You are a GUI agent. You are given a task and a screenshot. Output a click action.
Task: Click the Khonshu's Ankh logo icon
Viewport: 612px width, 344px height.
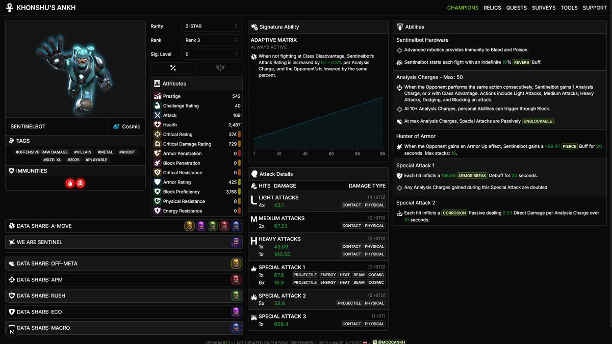[9, 8]
